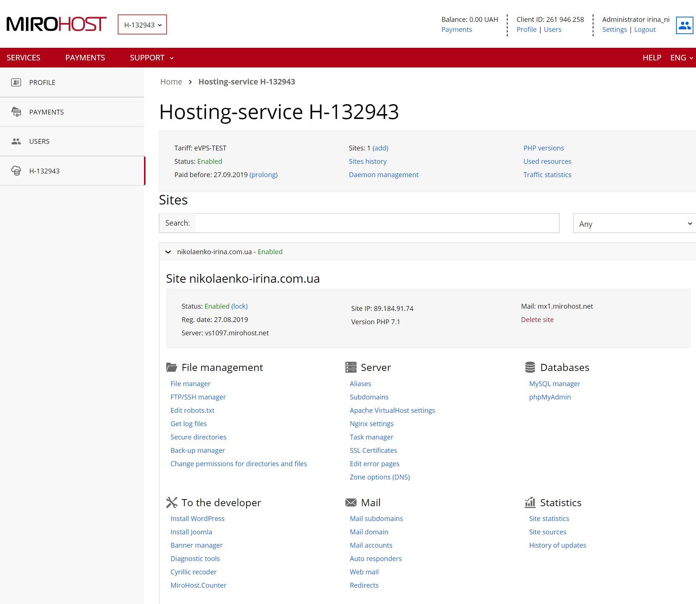The width and height of the screenshot is (696, 604).
Task: Click into the Sites search field
Action: 377,223
